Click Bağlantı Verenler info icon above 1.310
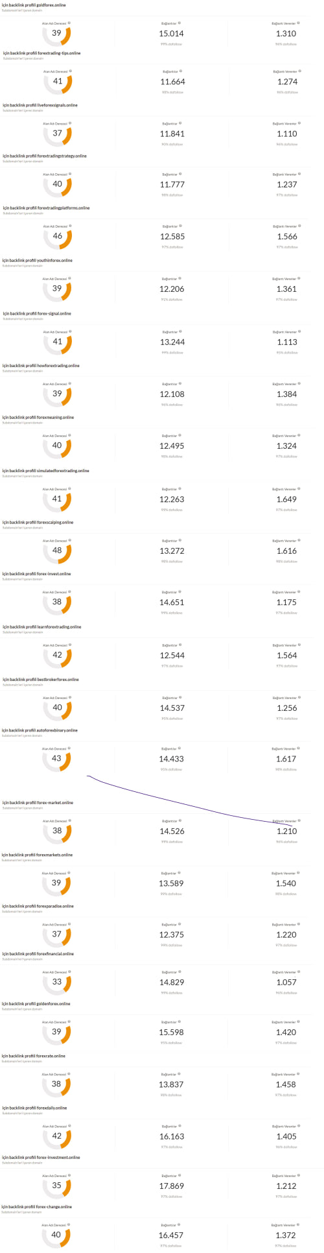 click(299, 23)
